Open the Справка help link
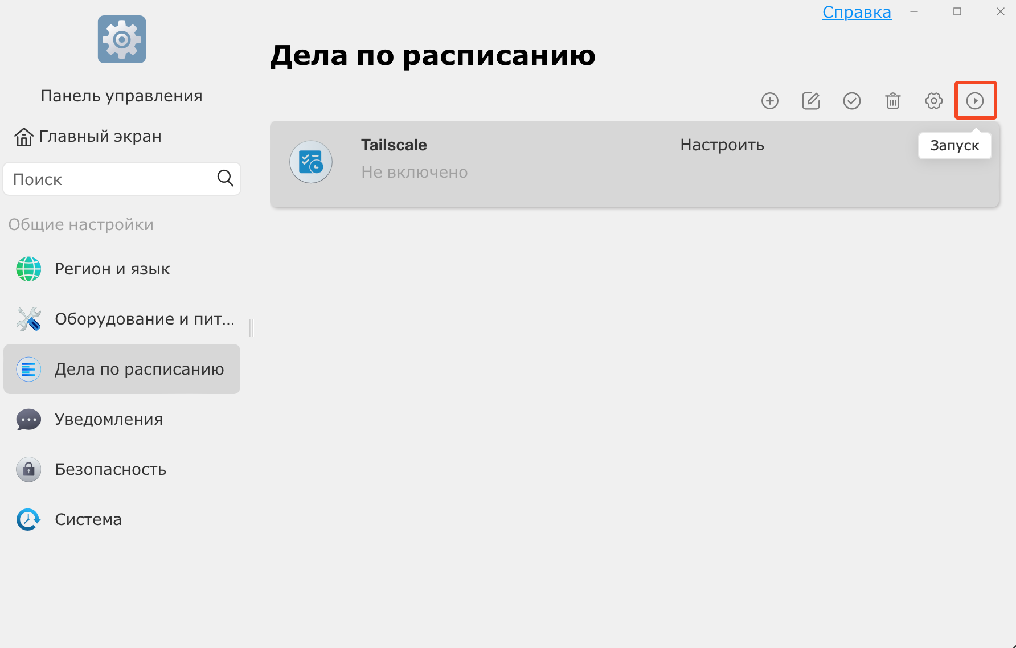1016x648 pixels. tap(857, 12)
